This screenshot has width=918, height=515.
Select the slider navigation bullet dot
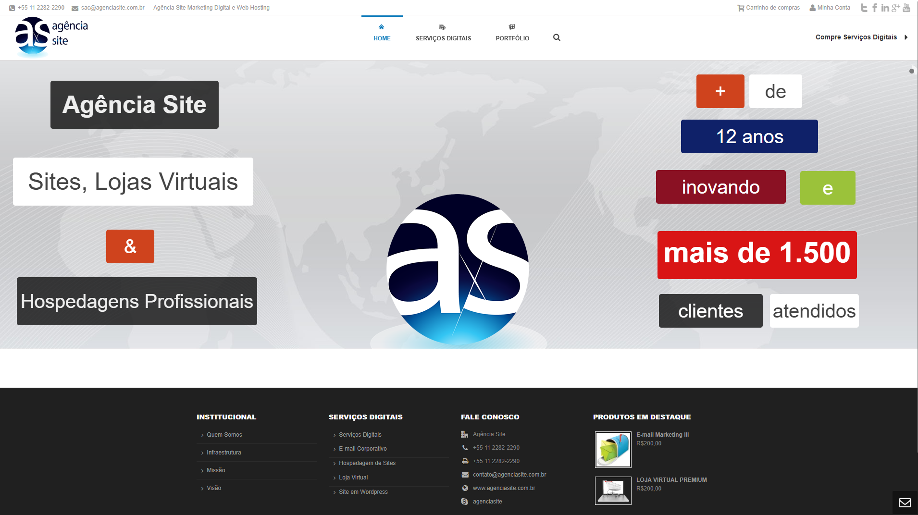click(x=912, y=71)
